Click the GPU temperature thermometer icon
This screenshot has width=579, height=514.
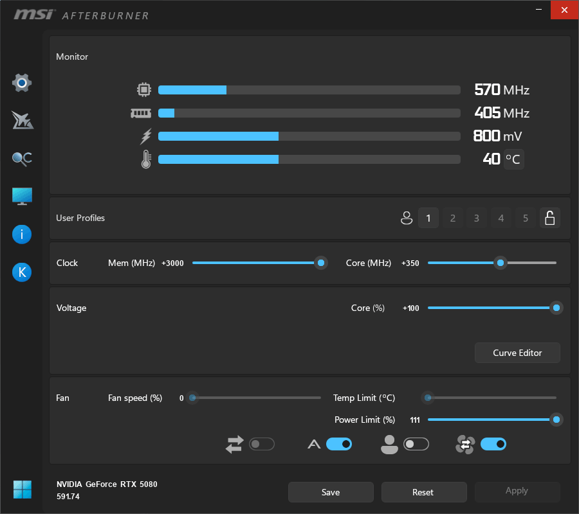coord(145,159)
